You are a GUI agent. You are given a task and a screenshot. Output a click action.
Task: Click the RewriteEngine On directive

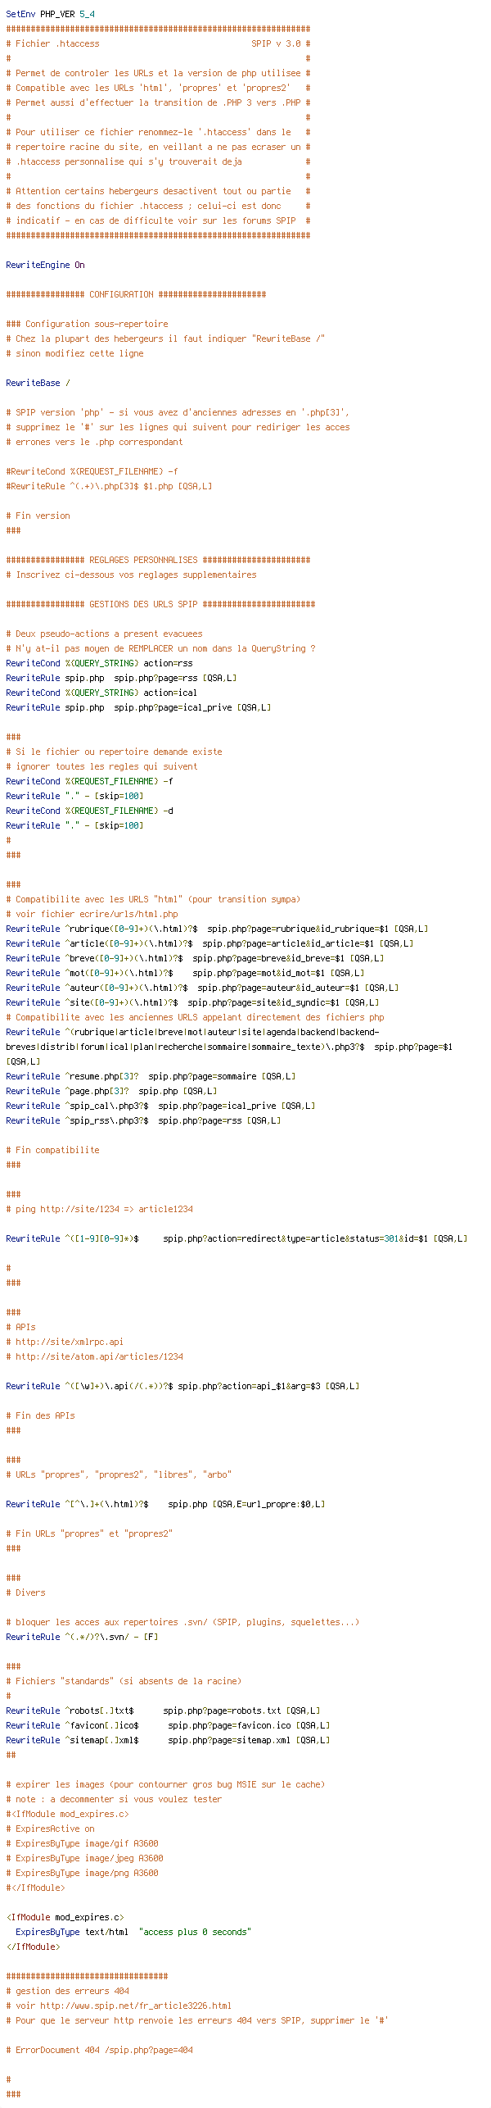45,265
